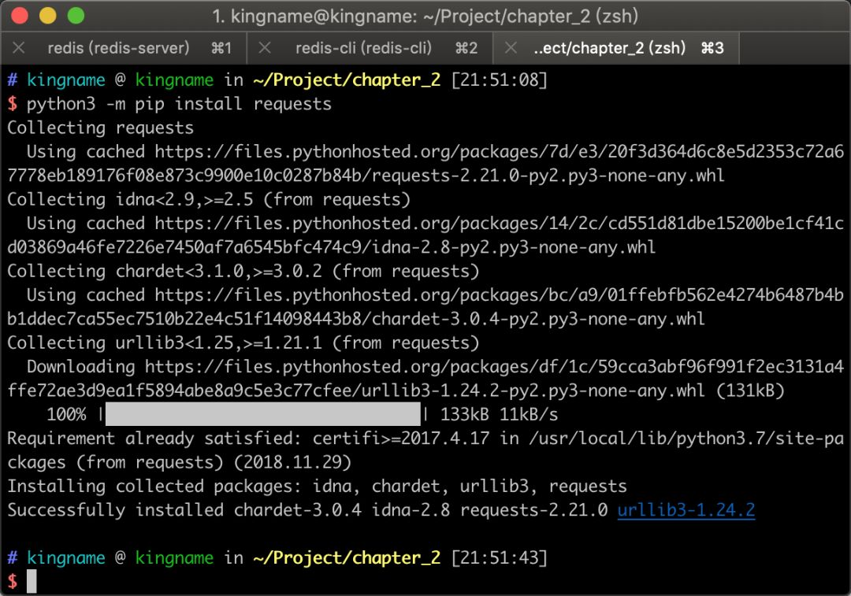
Task: Close the redis-cli (redis-cli) tab
Action: (264, 48)
